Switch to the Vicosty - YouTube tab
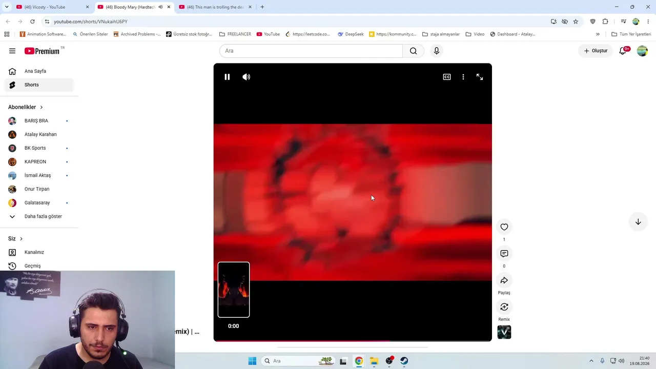Image resolution: width=656 pixels, height=369 pixels. 51,7
